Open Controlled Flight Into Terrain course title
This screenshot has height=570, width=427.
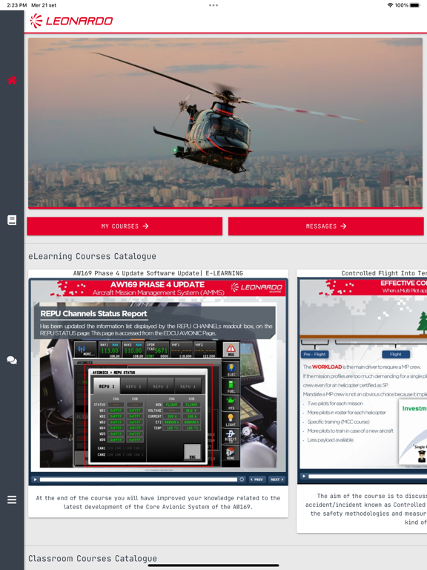point(384,273)
